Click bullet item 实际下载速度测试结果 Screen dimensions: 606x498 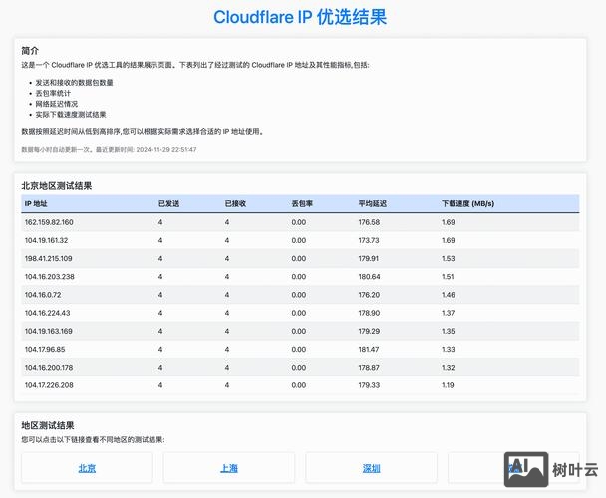(x=71, y=115)
